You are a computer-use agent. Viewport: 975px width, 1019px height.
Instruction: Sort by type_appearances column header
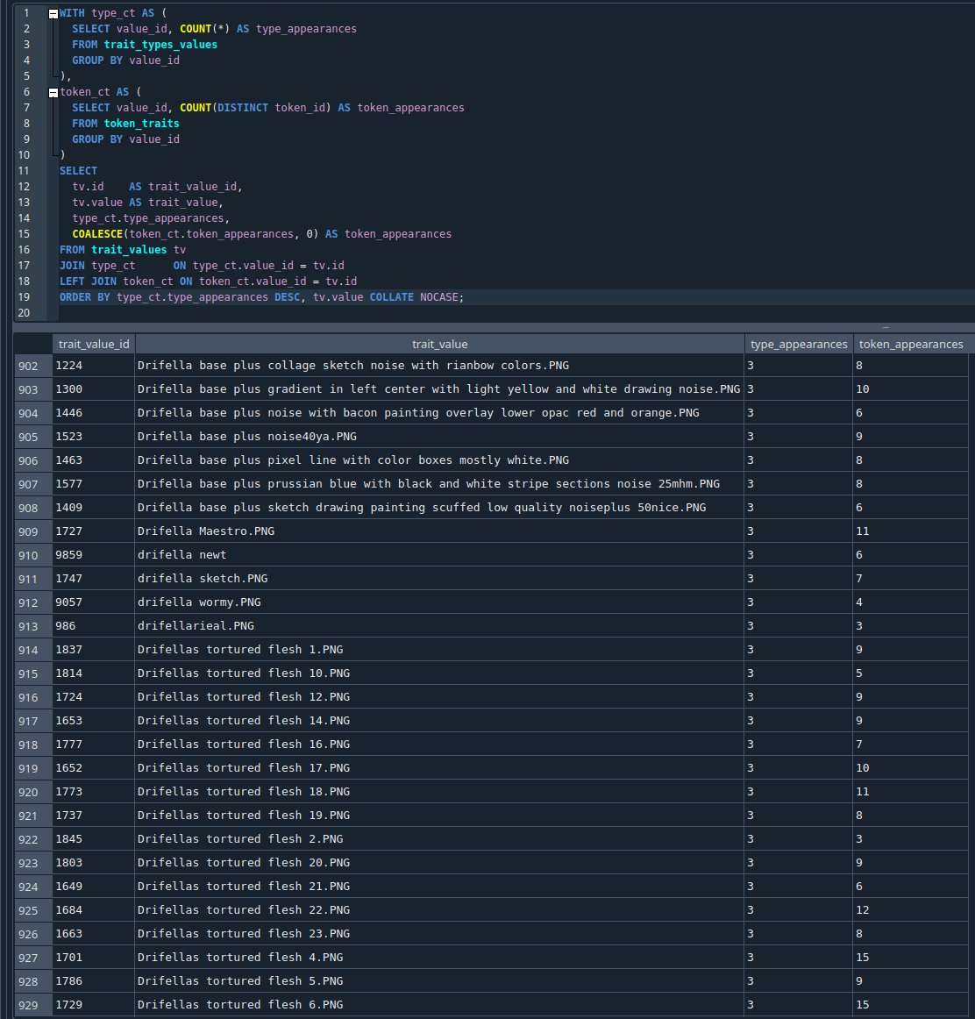(798, 345)
